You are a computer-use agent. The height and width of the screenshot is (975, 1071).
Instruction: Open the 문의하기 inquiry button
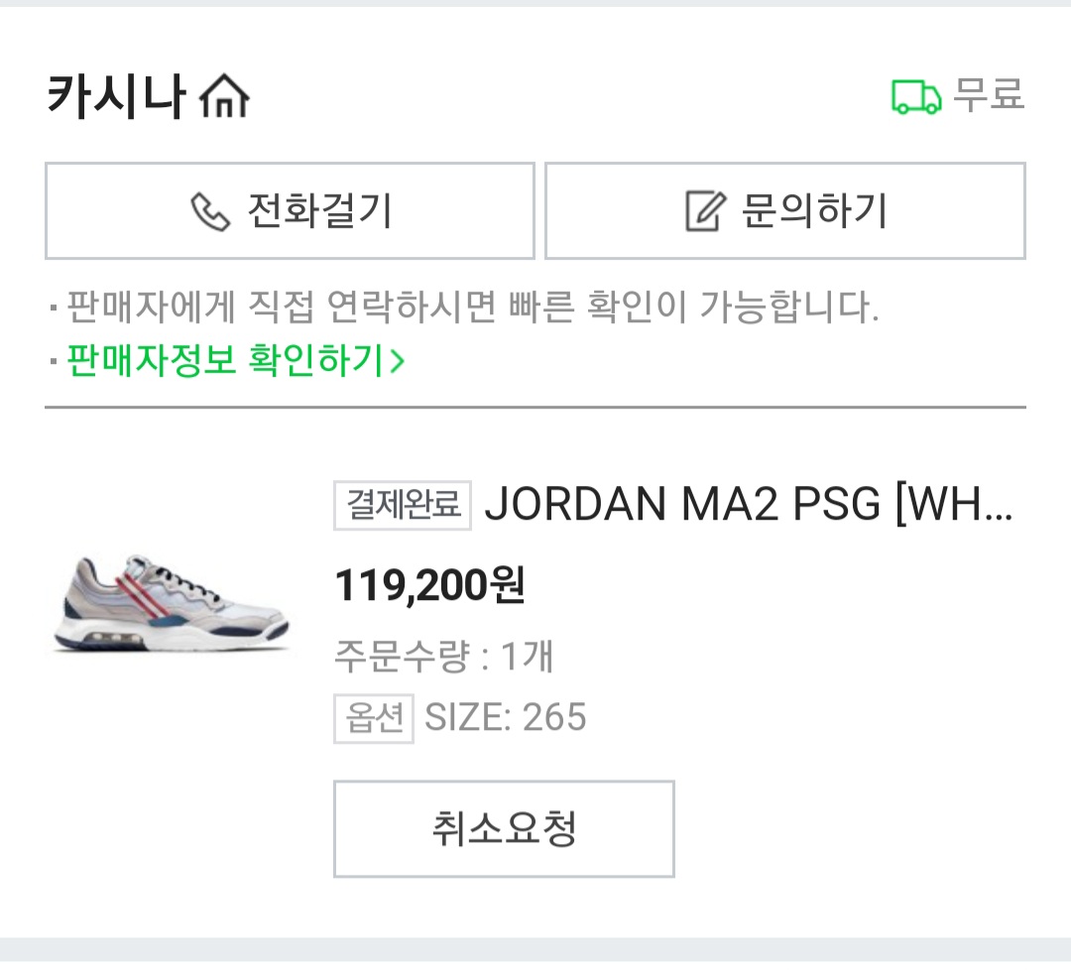[x=784, y=211]
